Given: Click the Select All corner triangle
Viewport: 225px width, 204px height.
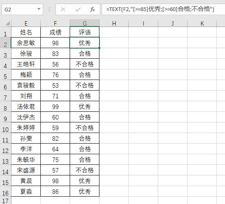Looking at the screenshot, I should (x=7, y=23).
